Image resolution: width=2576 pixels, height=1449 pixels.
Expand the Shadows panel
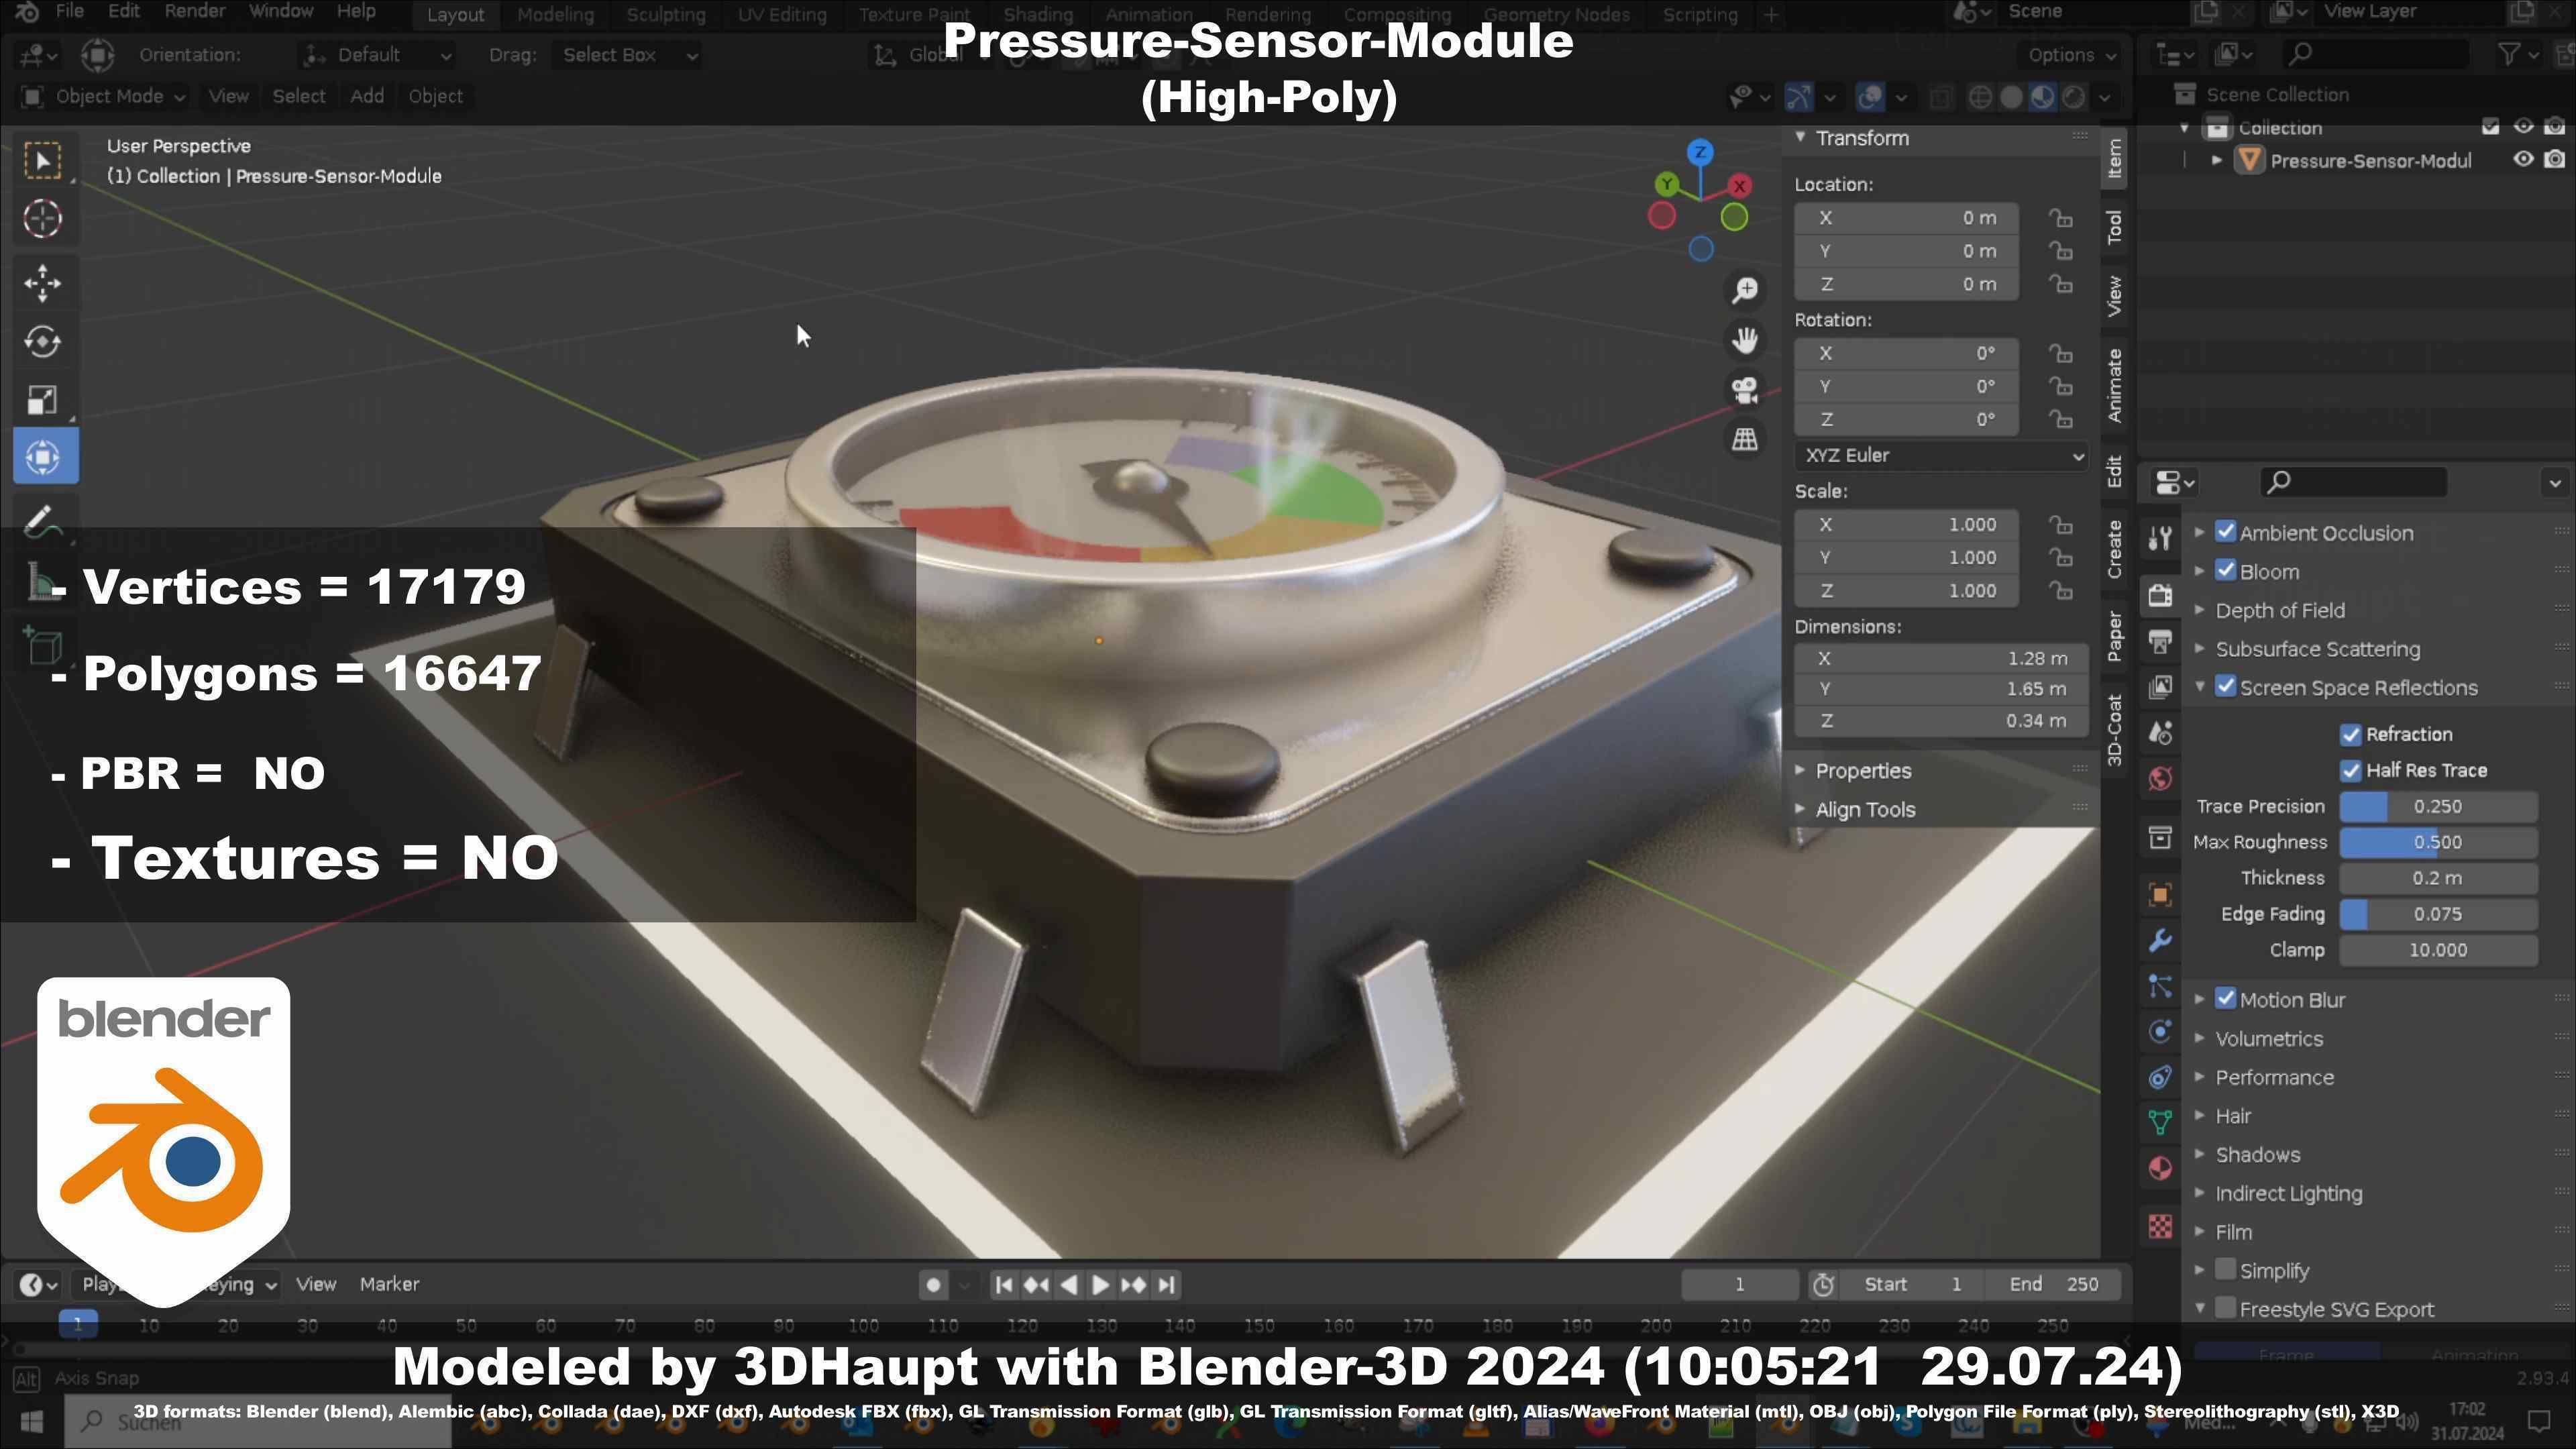(2257, 1155)
